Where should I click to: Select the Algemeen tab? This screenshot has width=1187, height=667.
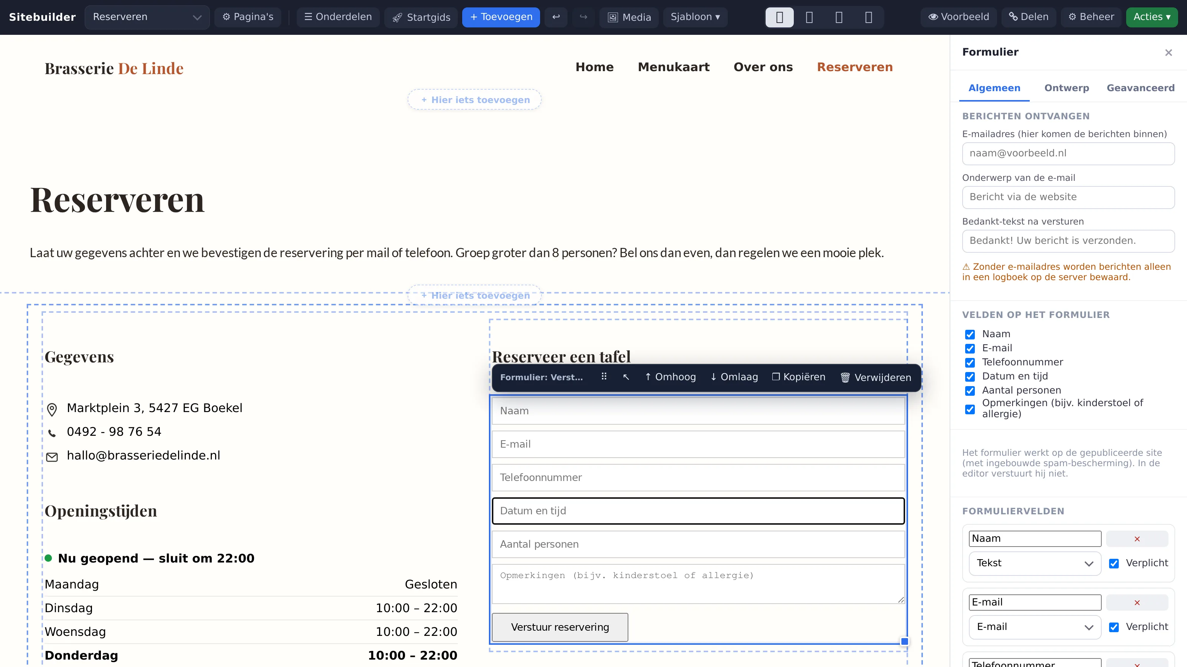point(994,88)
